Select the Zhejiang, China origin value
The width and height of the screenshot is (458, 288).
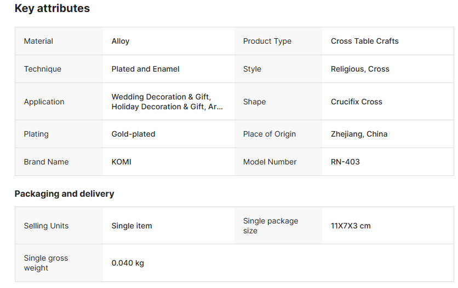359,134
